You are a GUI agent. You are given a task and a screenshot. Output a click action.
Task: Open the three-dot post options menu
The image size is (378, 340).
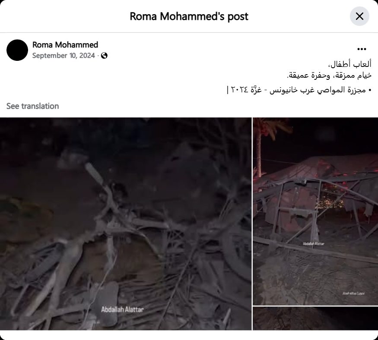[x=362, y=49]
